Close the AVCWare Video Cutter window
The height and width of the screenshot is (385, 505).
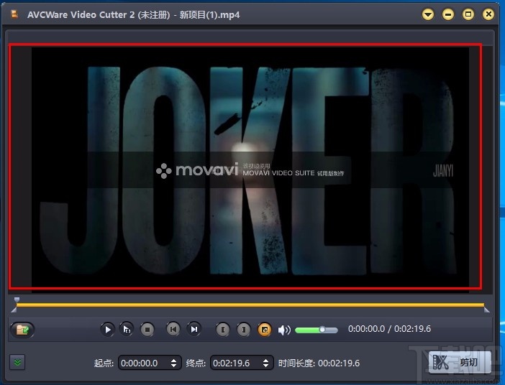(488, 14)
